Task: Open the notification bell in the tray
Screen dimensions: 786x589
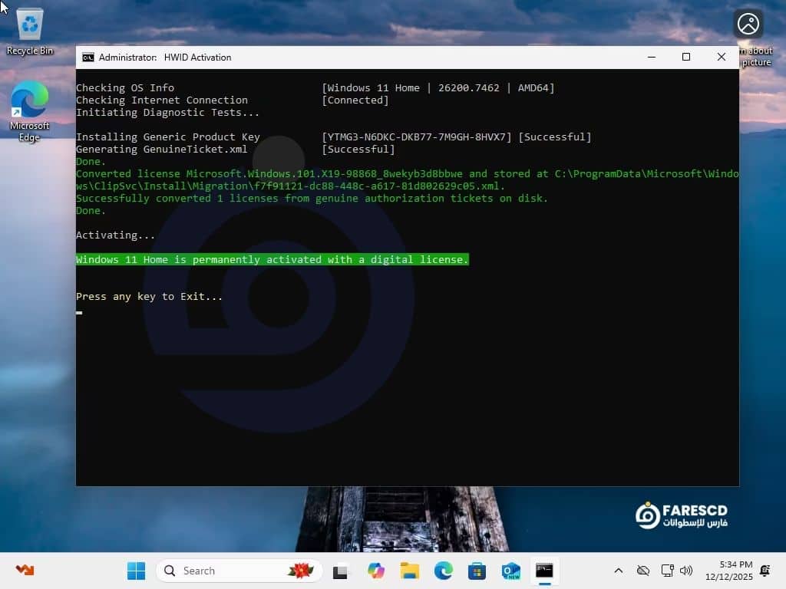Action: (765, 571)
